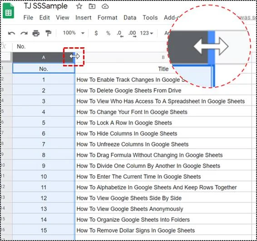Click the Redo arrow icon
The height and width of the screenshot is (241, 257).
click(24, 33)
